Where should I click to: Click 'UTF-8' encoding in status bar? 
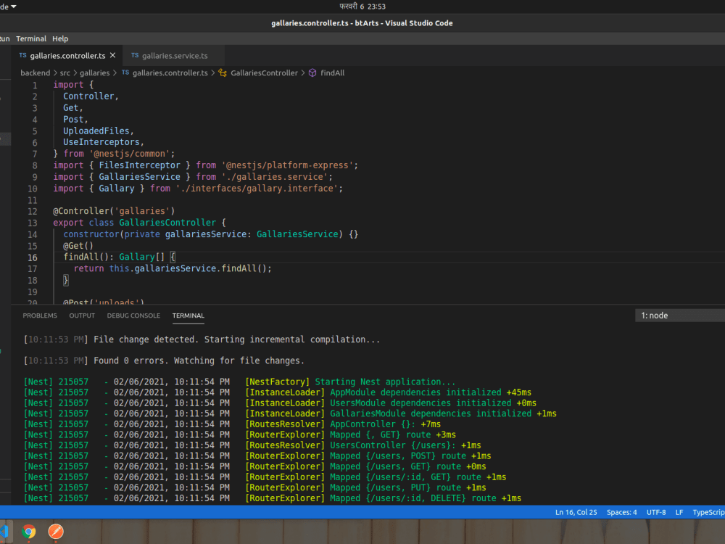[656, 512]
